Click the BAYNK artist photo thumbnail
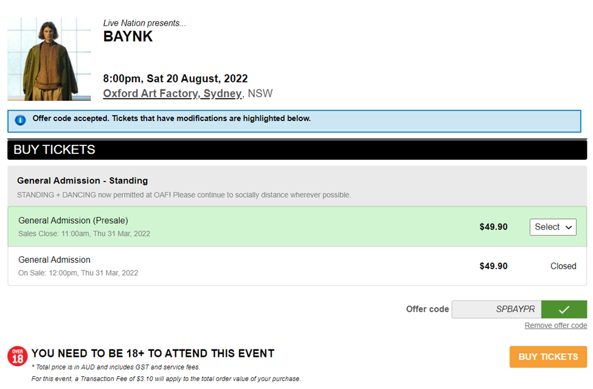The height and width of the screenshot is (389, 593). pyautogui.click(x=49, y=59)
